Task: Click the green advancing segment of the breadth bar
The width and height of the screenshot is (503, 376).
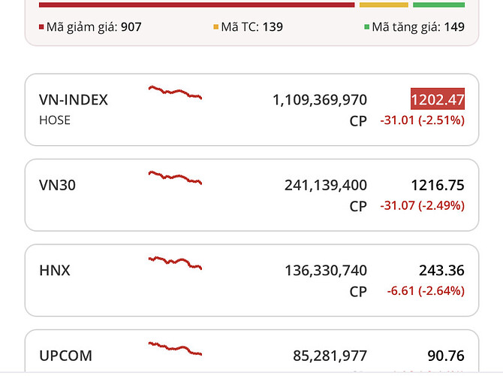Action: click(438, 5)
